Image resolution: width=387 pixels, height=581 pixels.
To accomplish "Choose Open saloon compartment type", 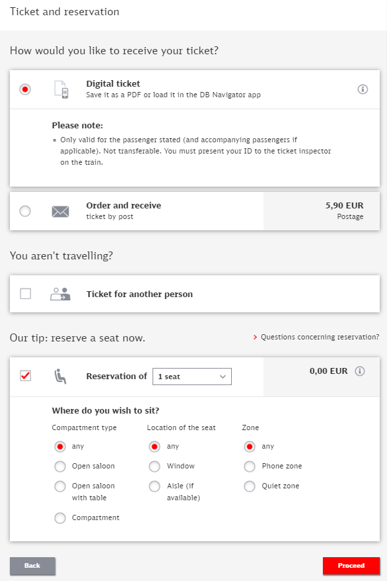I will coord(60,466).
